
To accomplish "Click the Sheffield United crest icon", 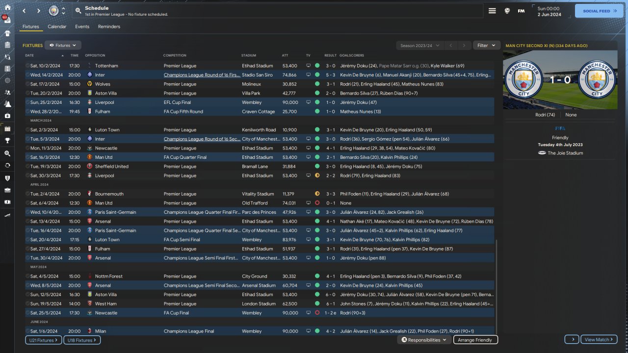I will [x=89, y=166].
